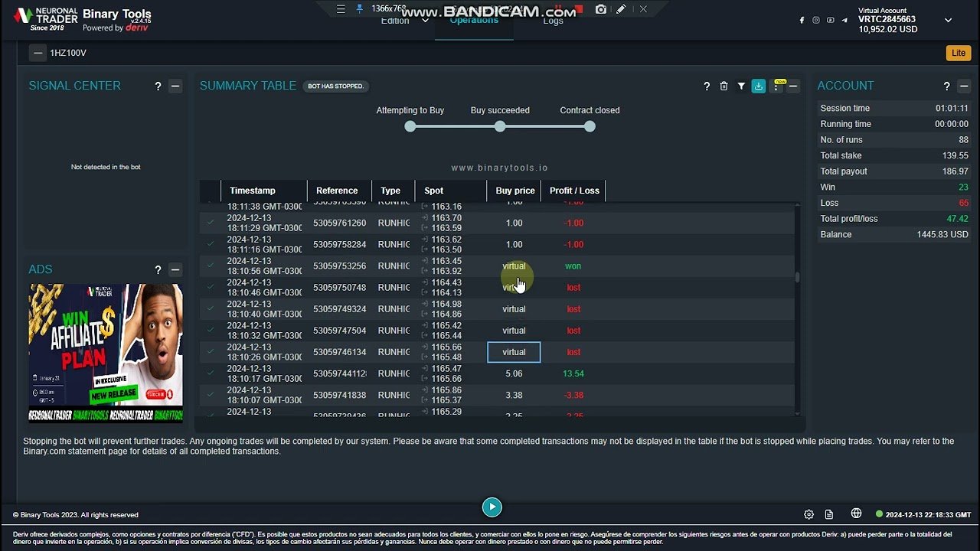Open the language globe icon
980x551 pixels.
point(856,514)
